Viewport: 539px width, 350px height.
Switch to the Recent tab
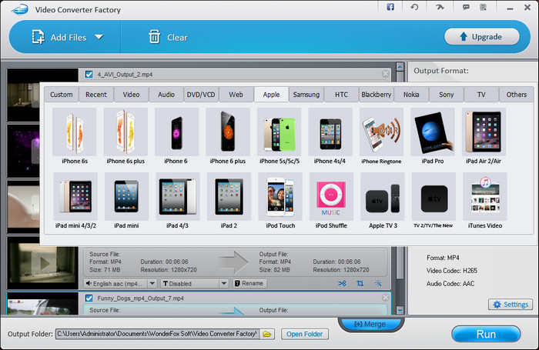coord(96,95)
